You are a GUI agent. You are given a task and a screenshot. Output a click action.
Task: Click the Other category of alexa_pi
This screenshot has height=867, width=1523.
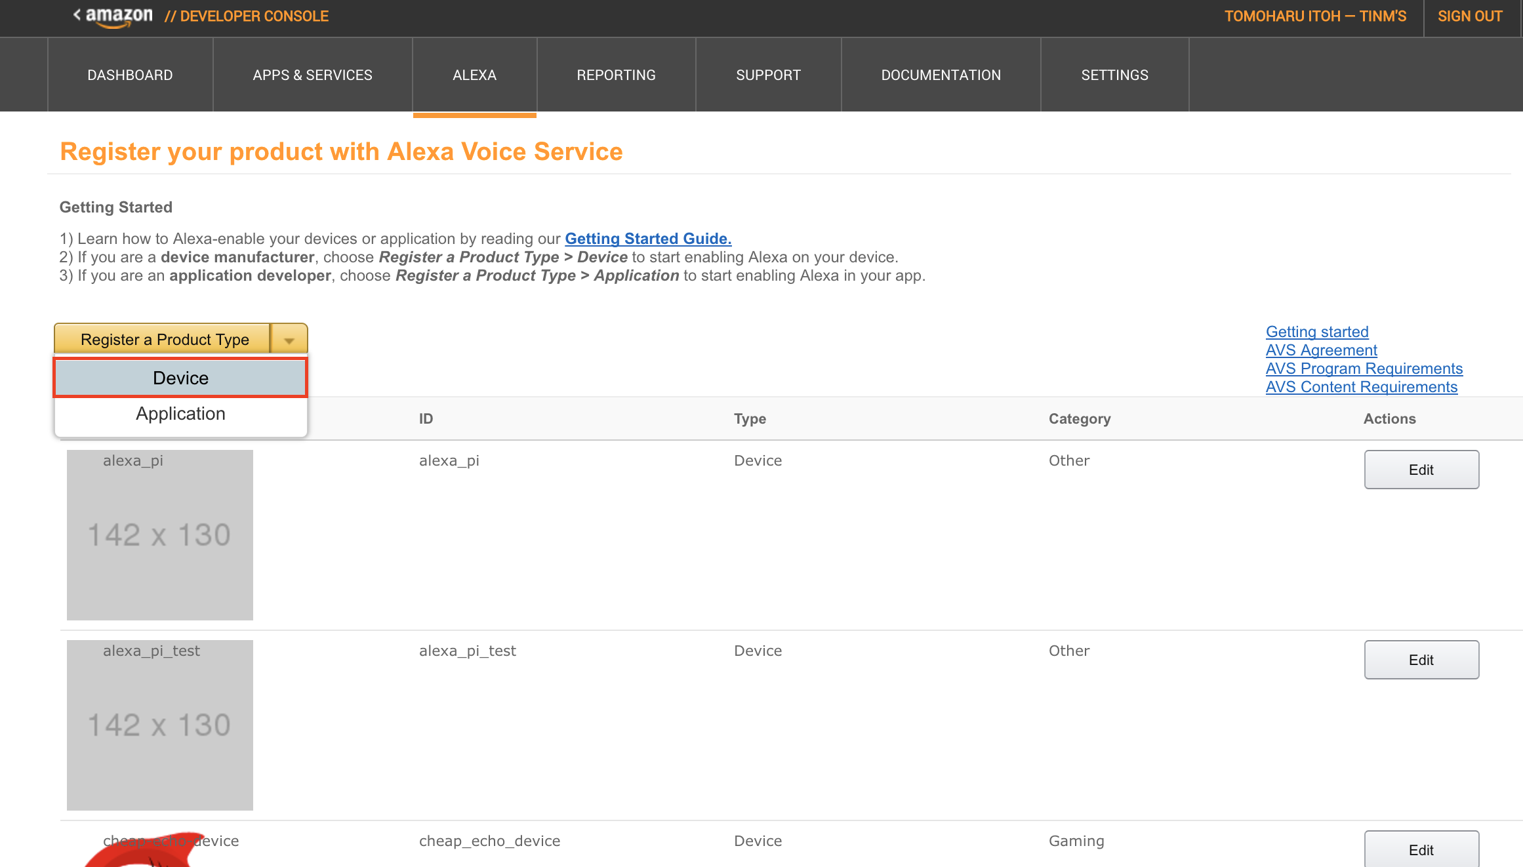tap(1069, 460)
